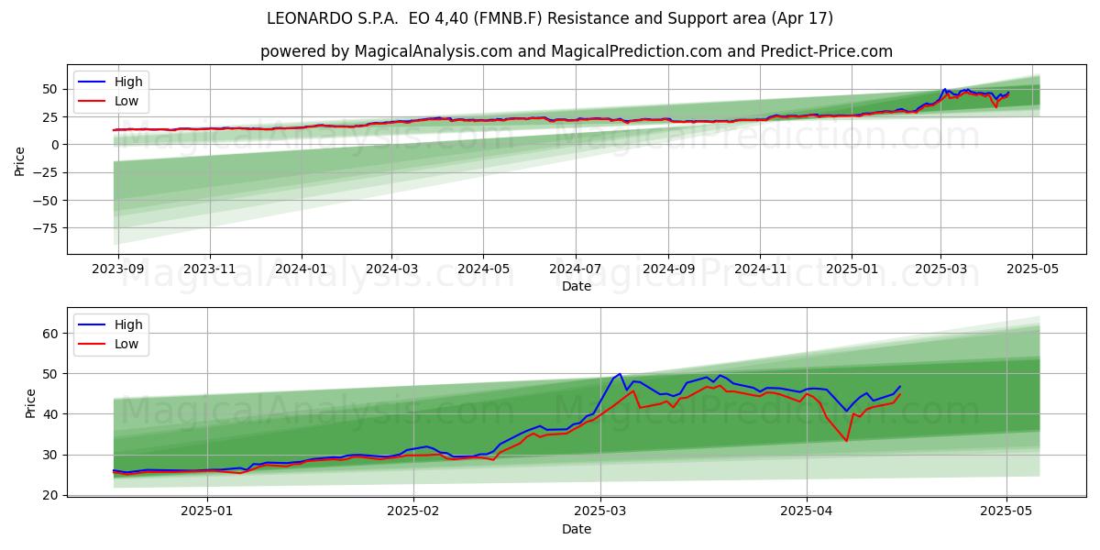This screenshot has height=550, width=1100.
Task: Click the '2025-01' x-axis label in bottom chart
Action: [x=207, y=512]
